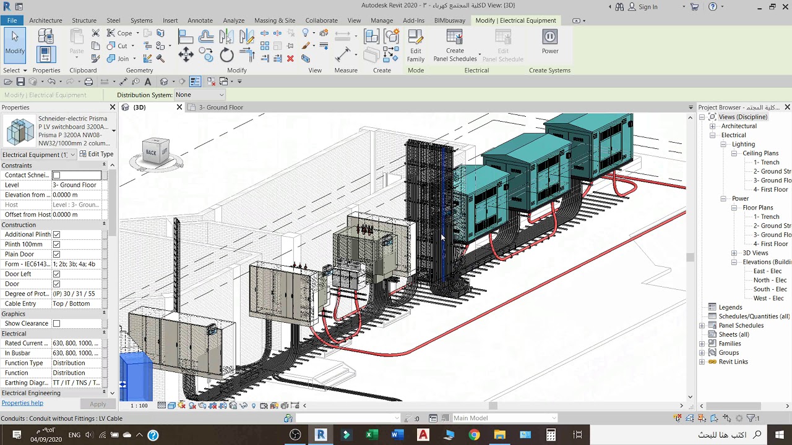Toggle Contact Schneider checkbox

[56, 176]
